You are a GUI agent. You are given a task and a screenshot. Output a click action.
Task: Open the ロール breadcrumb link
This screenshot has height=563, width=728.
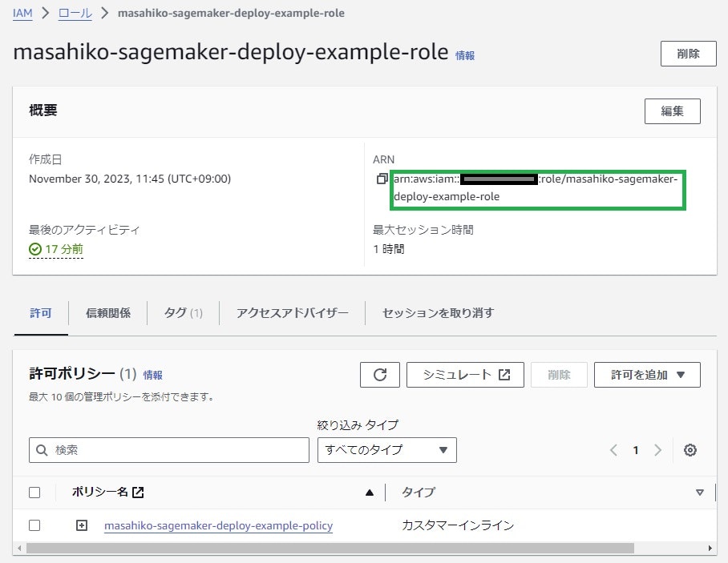click(x=75, y=13)
